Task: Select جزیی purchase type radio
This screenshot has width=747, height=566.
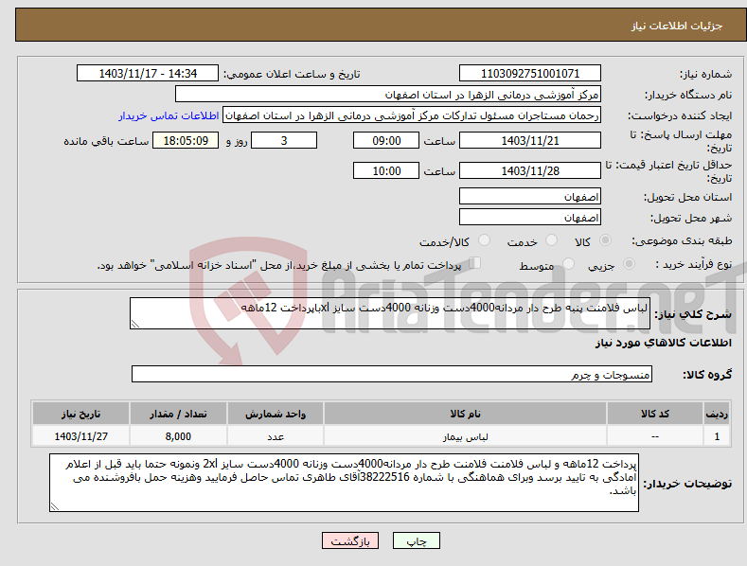Action: 629,263
